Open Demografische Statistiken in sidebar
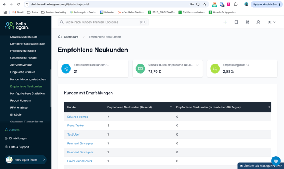 pyautogui.click(x=28, y=44)
